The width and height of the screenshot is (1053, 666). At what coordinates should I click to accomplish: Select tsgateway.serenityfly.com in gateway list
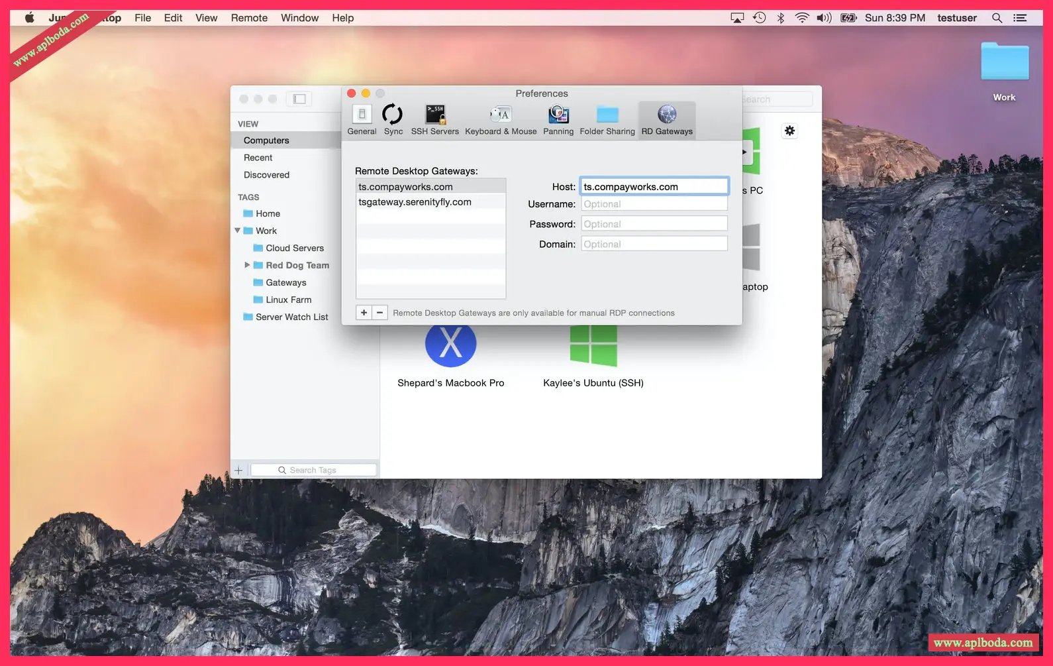click(415, 202)
